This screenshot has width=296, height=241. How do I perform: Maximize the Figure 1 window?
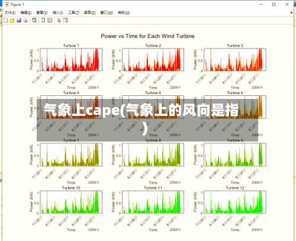click(x=274, y=4)
